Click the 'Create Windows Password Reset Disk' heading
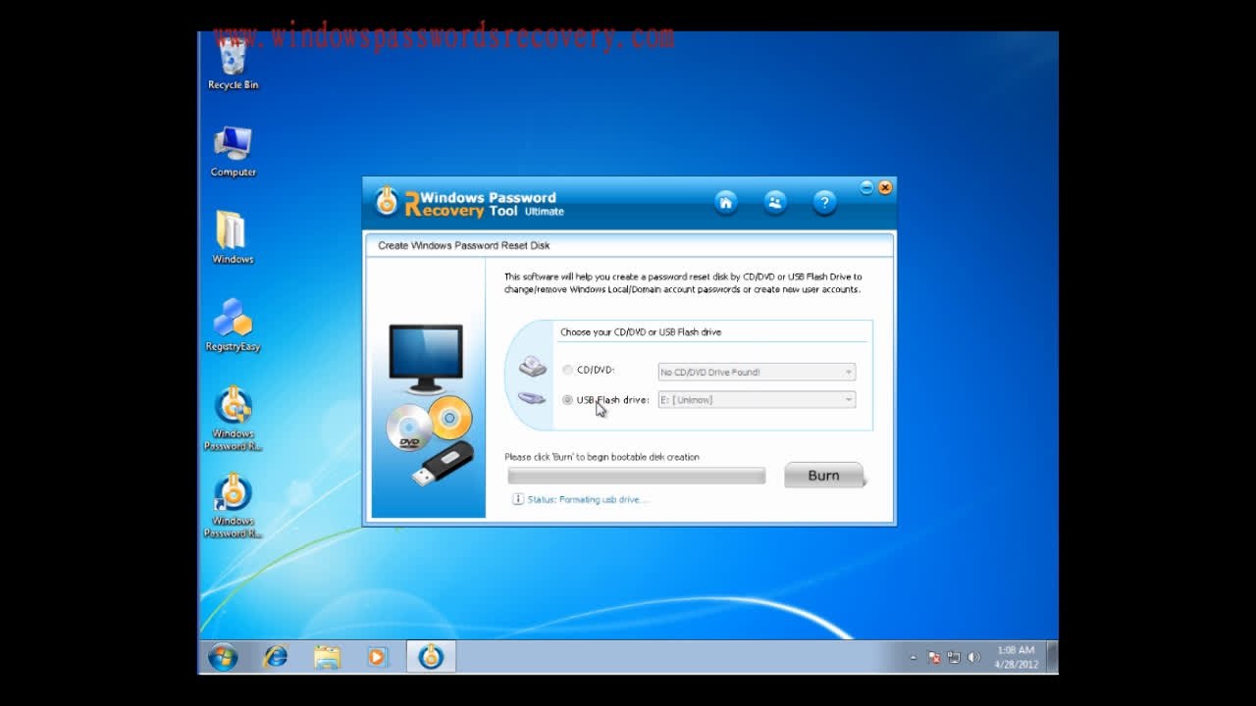 (464, 245)
